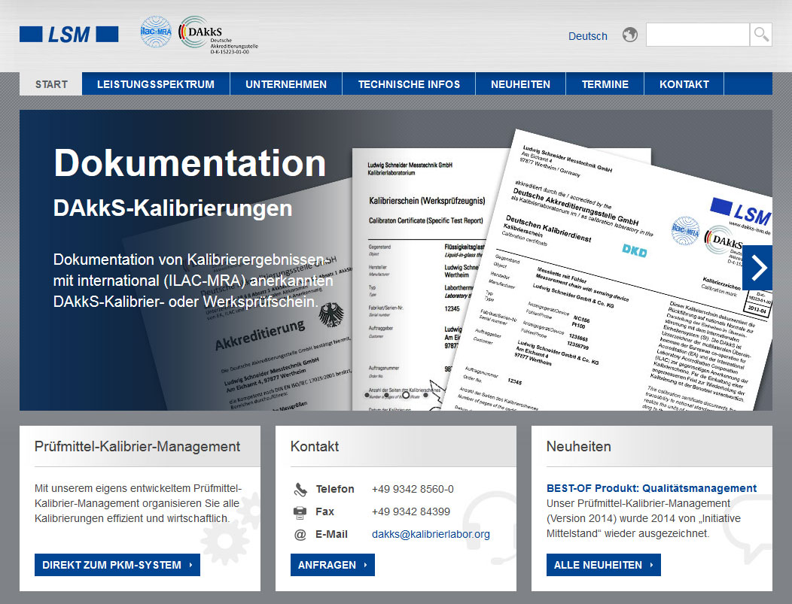
Task: Open the ilac-MRA accreditation badge
Action: (x=156, y=32)
